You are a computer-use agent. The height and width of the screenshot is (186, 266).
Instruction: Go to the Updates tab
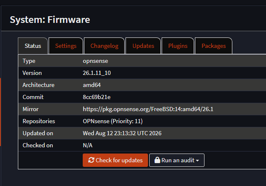click(x=143, y=46)
